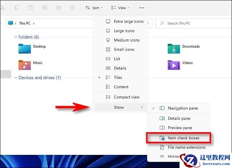Click the Rename toolbar icon
Screen dimensions: 232x168
point(45,8)
